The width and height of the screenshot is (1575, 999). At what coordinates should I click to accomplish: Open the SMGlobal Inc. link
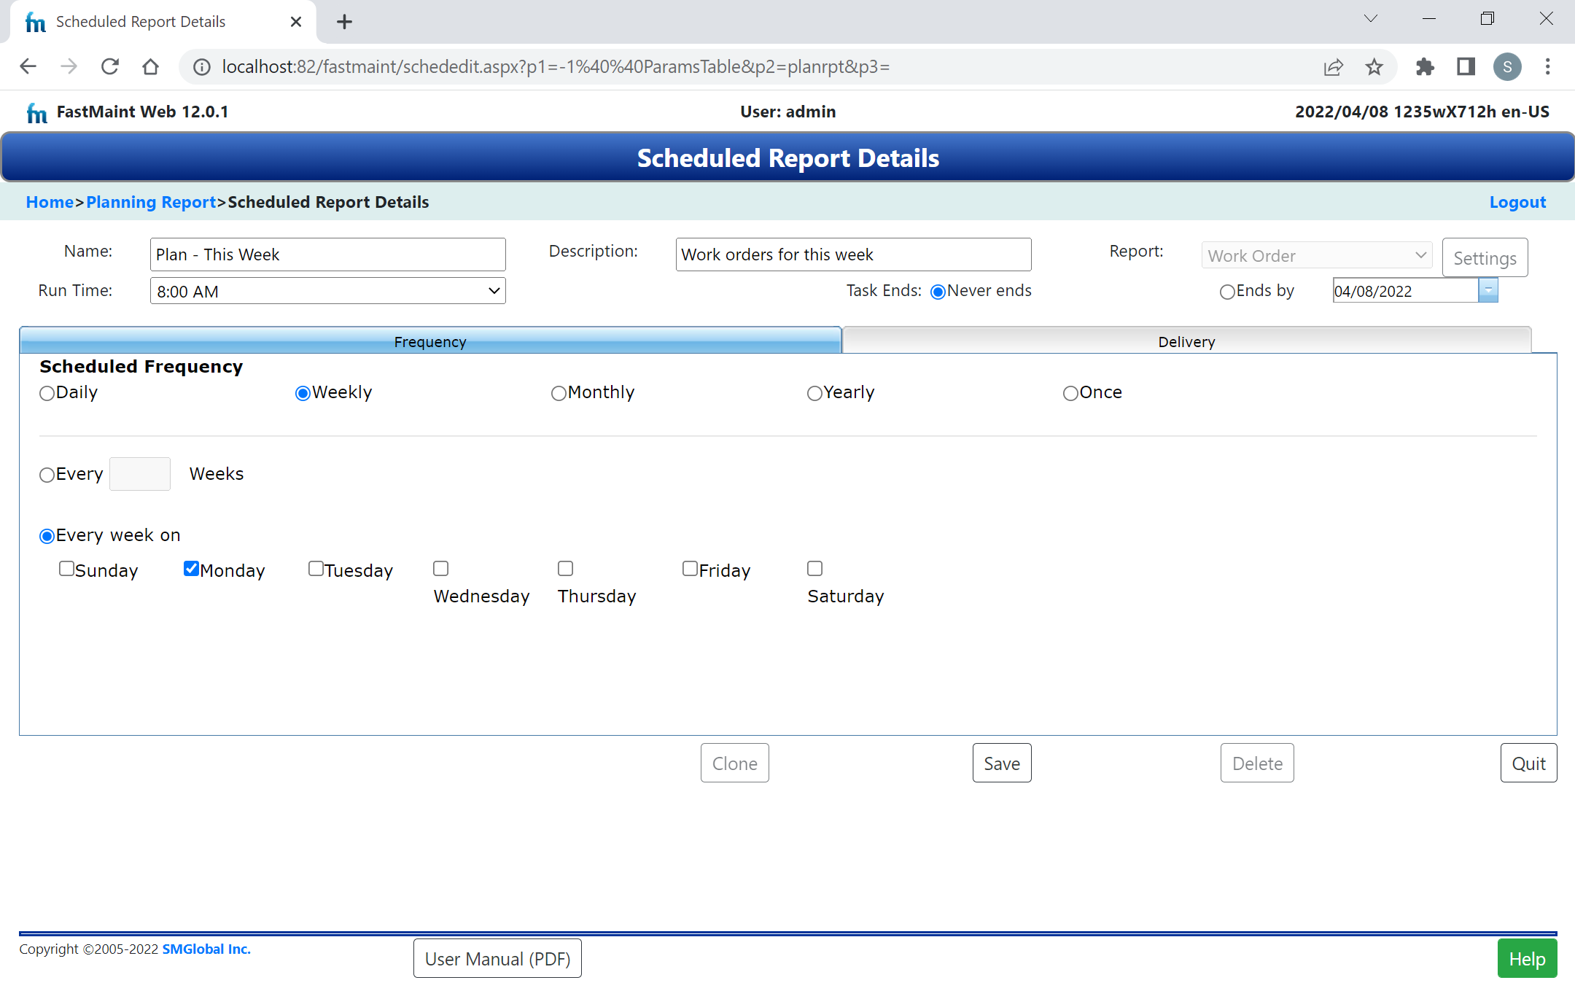[206, 949]
